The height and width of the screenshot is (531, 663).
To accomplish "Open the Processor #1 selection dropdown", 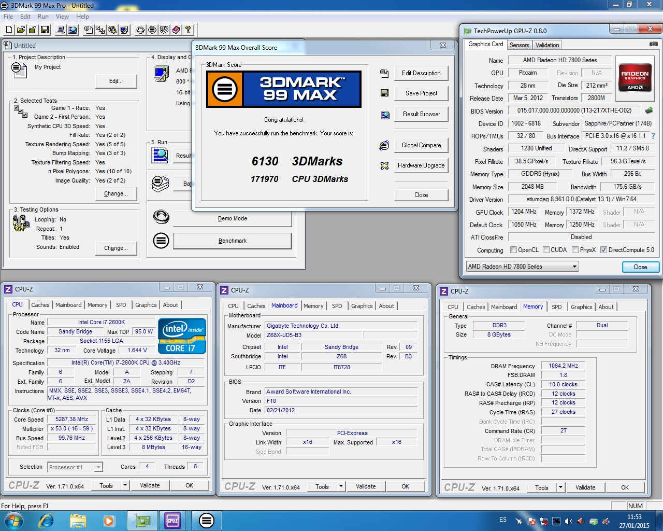I will coord(75,467).
